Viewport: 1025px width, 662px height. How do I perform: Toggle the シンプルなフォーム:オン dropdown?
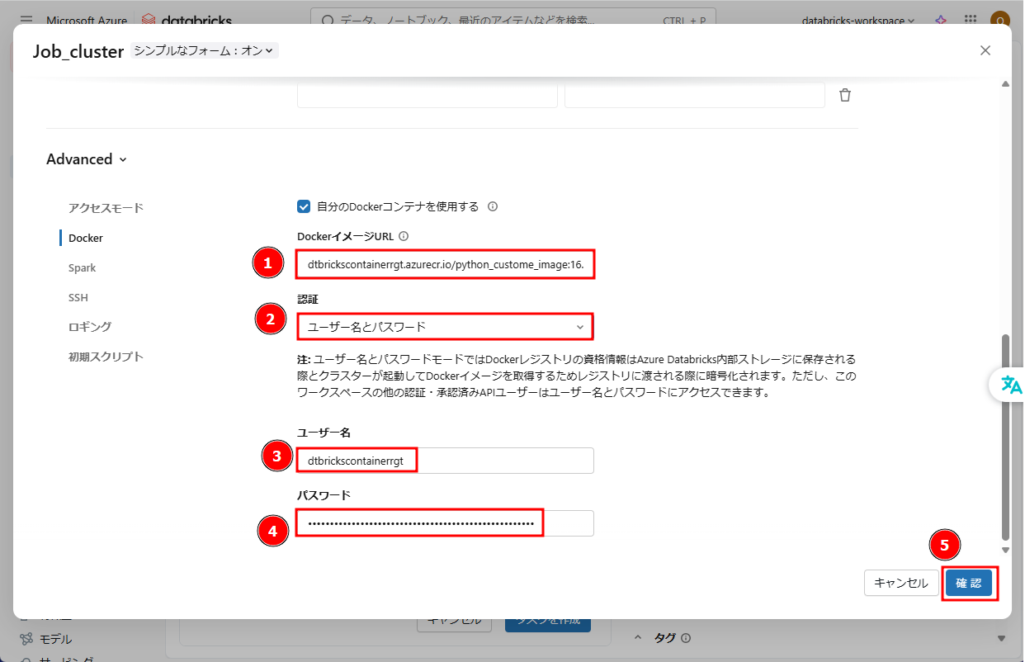click(204, 50)
